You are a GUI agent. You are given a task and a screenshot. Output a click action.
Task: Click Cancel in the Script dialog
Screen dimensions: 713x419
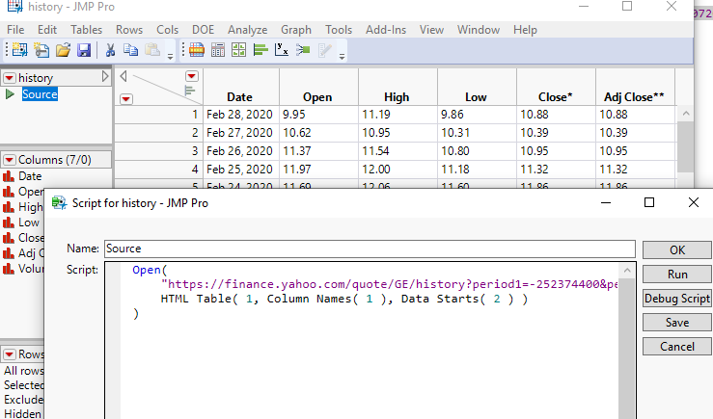click(x=677, y=347)
